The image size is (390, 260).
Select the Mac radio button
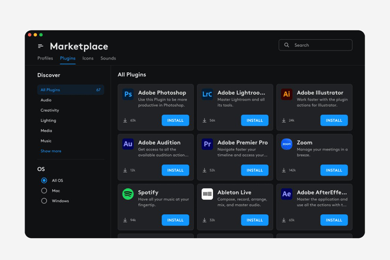click(x=44, y=191)
